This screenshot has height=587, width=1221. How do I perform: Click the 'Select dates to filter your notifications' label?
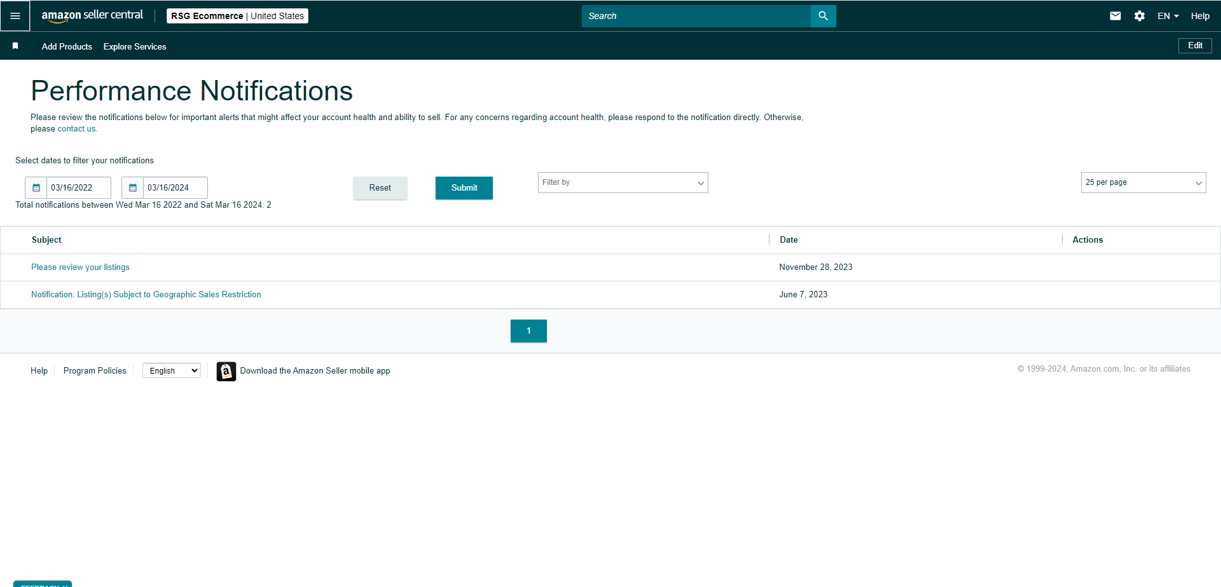85,161
